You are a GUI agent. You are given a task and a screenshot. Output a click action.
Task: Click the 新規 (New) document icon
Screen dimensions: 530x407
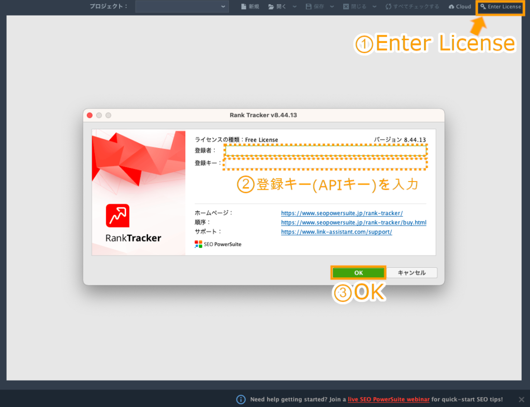[x=243, y=6]
